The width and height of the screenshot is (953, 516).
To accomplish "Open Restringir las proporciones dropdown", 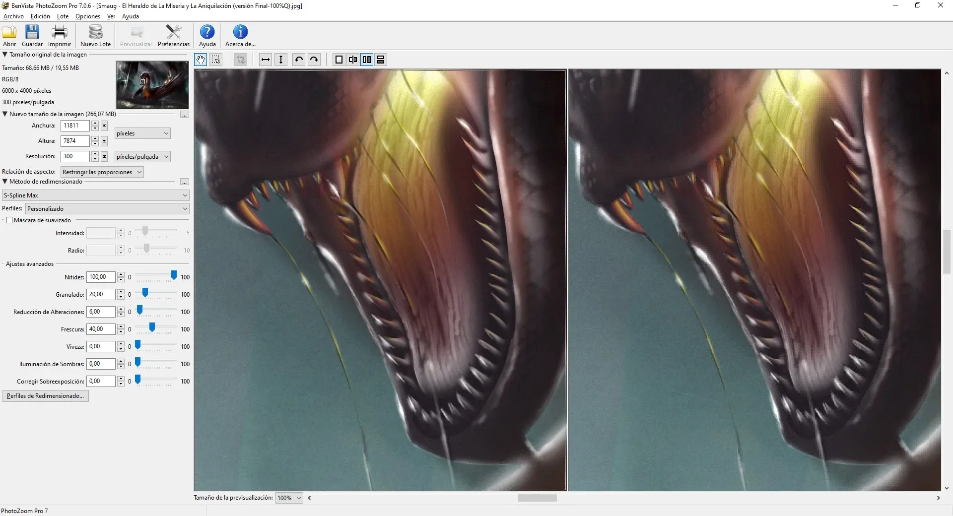I will coord(102,172).
